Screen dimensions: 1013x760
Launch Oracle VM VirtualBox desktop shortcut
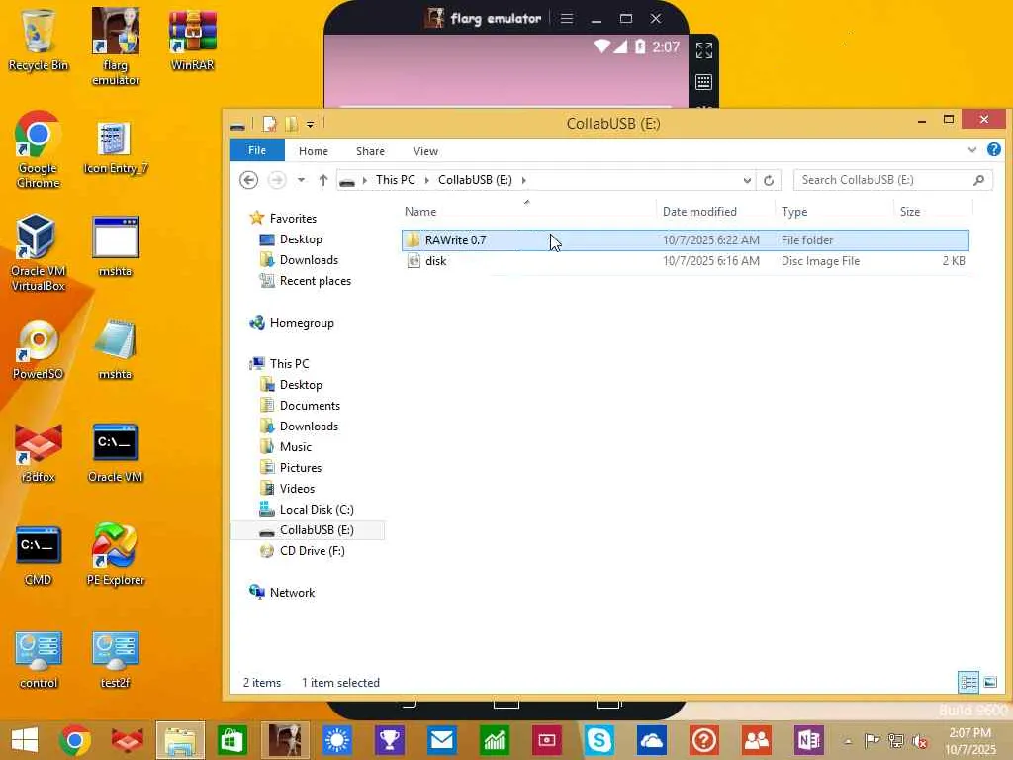pyautogui.click(x=39, y=253)
